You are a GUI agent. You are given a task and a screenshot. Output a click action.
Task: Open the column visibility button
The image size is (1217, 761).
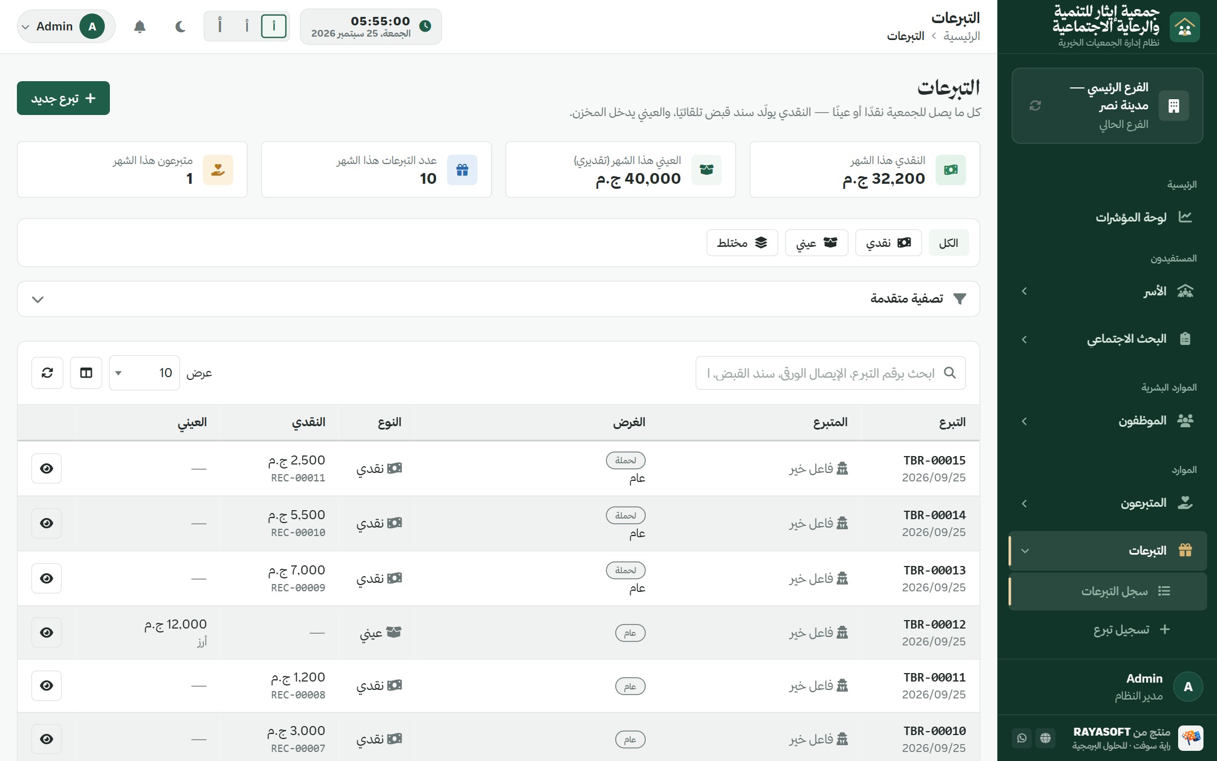pos(86,373)
